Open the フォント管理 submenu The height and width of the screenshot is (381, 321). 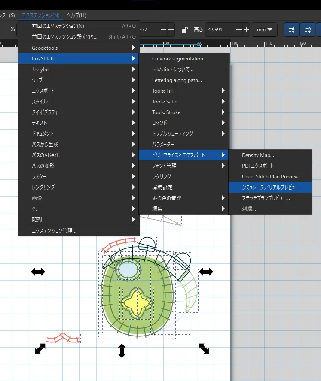184,166
